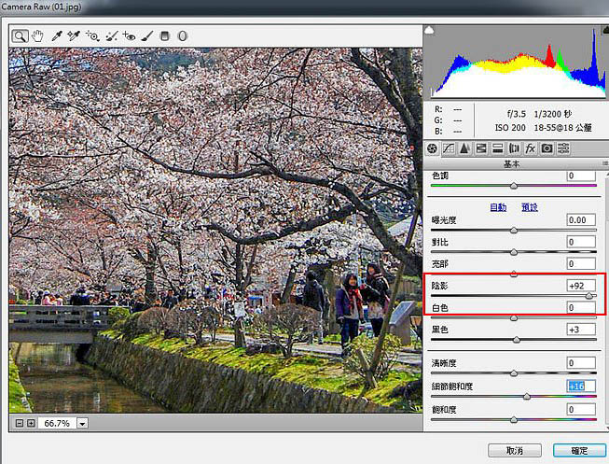Image resolution: width=609 pixels, height=464 pixels.
Task: Click the 66.7% zoom value field
Action: point(57,424)
